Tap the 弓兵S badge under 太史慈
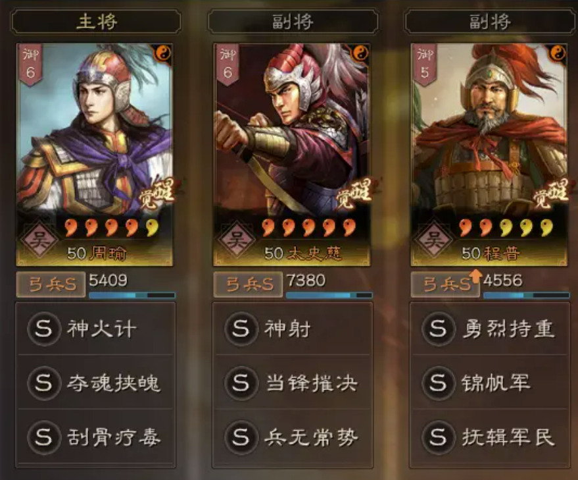The image size is (578, 480). (248, 284)
